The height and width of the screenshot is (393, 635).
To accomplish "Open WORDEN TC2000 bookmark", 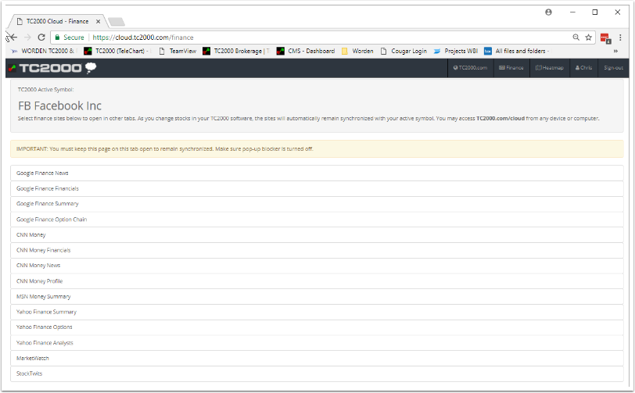I will pyautogui.click(x=44, y=51).
